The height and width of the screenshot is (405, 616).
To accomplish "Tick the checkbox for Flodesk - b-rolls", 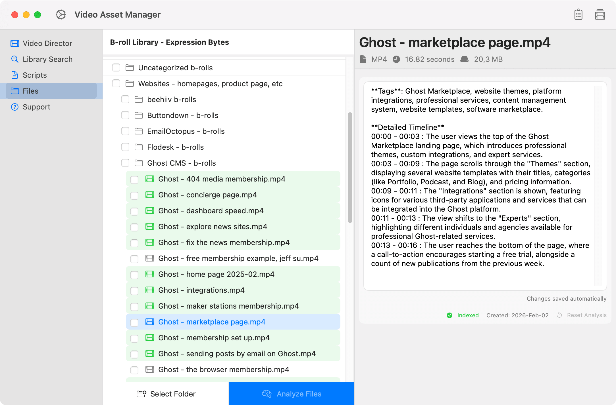I will [125, 147].
